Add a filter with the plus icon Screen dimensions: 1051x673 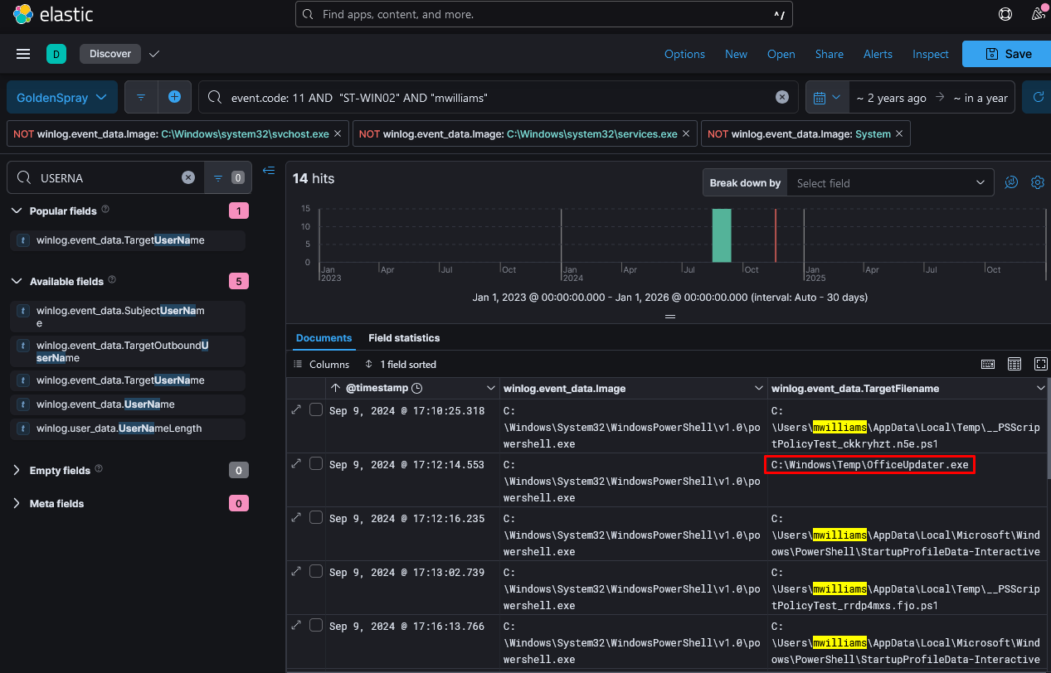[x=174, y=97]
